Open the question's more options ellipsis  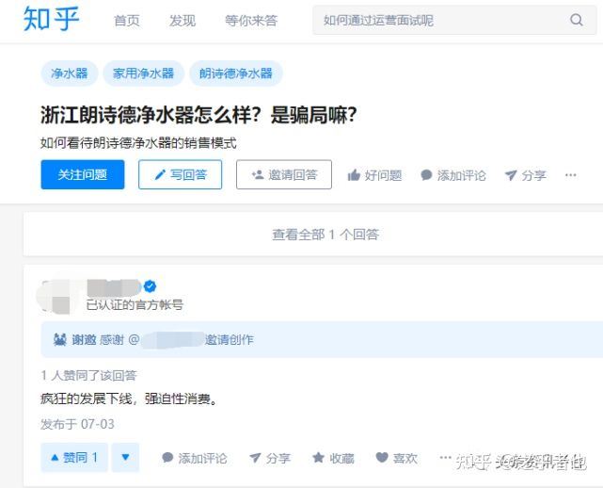pos(570,175)
